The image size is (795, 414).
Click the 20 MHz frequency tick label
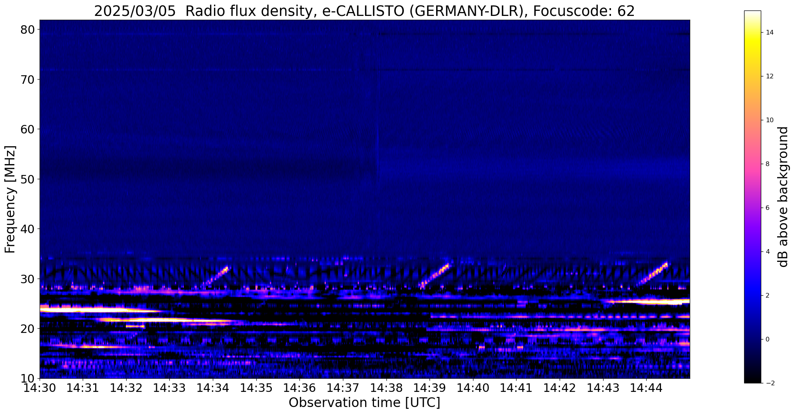pyautogui.click(x=28, y=329)
